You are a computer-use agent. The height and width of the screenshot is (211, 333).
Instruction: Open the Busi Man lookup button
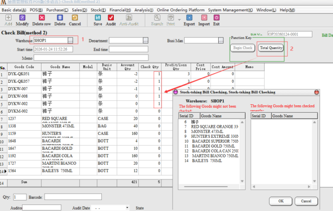(x=221, y=41)
